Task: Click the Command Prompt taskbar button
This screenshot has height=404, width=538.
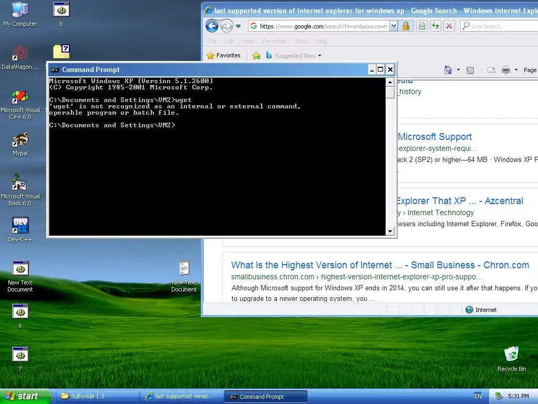Action: (x=265, y=397)
